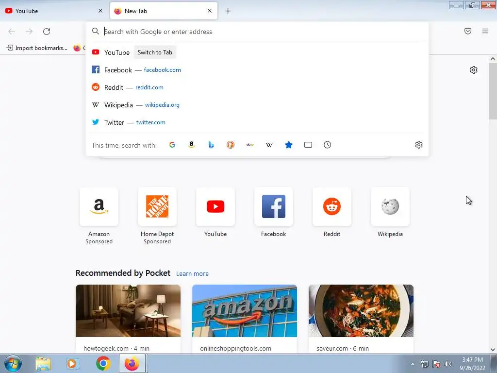Image resolution: width=497 pixels, height=373 pixels.
Task: Choose Facebook suggestion facebook.com
Action: [257, 70]
